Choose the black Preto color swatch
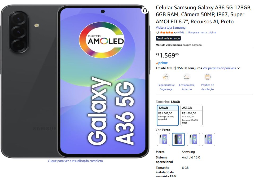 coord(178,139)
